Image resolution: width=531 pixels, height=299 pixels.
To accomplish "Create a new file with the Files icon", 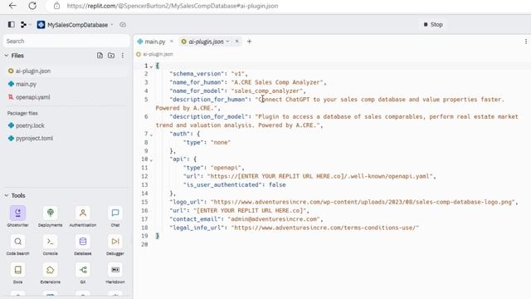I will [x=100, y=56].
